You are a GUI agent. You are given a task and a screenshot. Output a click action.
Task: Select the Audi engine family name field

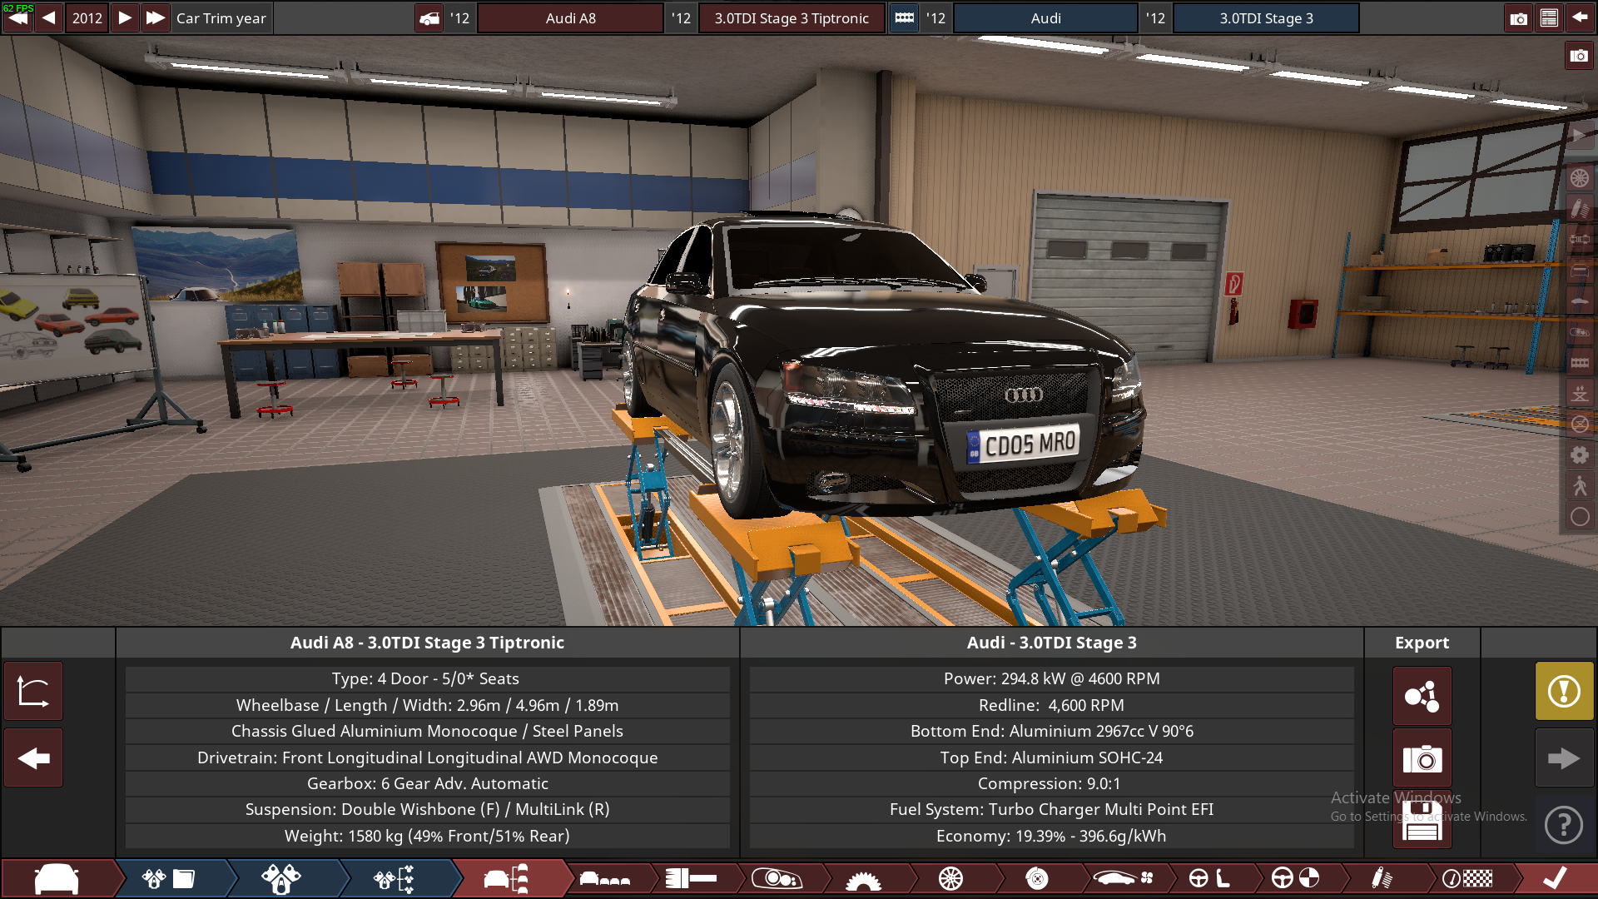point(1045,18)
